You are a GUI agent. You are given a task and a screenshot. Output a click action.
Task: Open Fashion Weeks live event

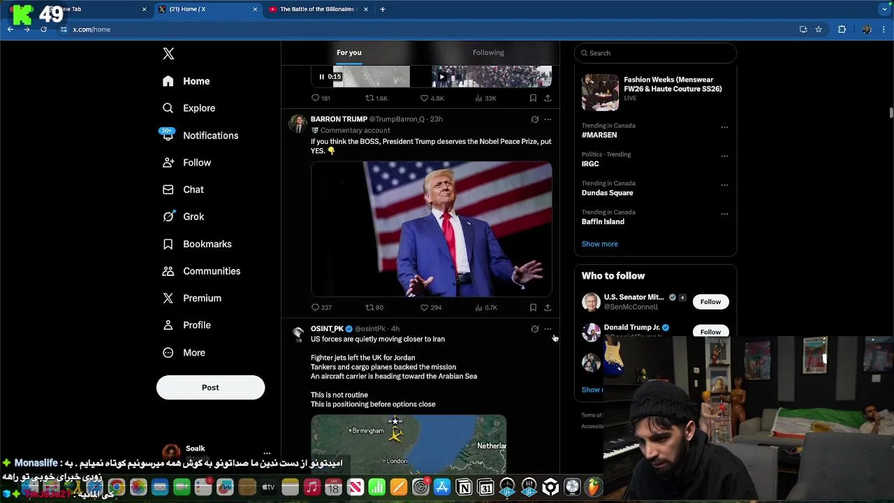655,92
